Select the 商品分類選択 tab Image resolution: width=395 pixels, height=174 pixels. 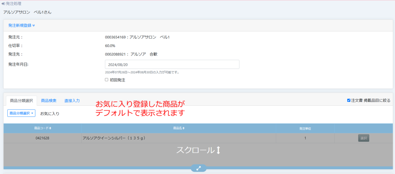tap(21, 101)
